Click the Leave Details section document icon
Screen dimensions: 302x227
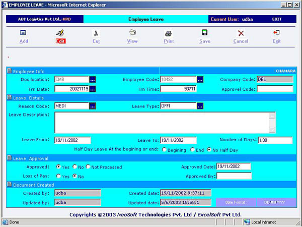(10, 97)
